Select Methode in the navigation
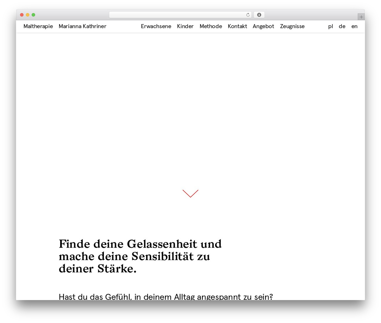Image resolution: width=381 pixels, height=323 pixels. tap(211, 26)
